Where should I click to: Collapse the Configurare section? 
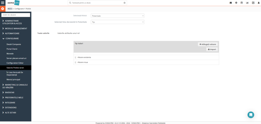click(x=10, y=39)
